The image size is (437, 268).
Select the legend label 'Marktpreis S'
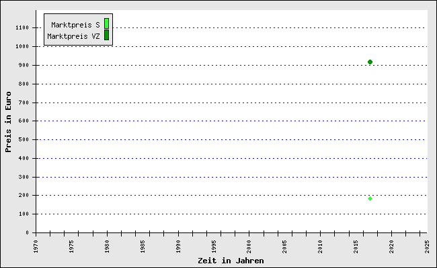pos(75,25)
